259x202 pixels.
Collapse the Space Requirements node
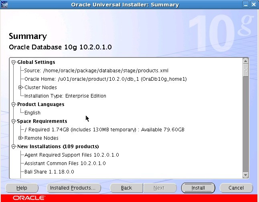pyautogui.click(x=14, y=121)
